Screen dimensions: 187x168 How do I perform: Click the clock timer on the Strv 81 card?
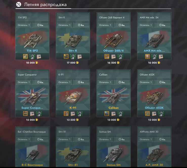pyautogui.click(x=81, y=139)
